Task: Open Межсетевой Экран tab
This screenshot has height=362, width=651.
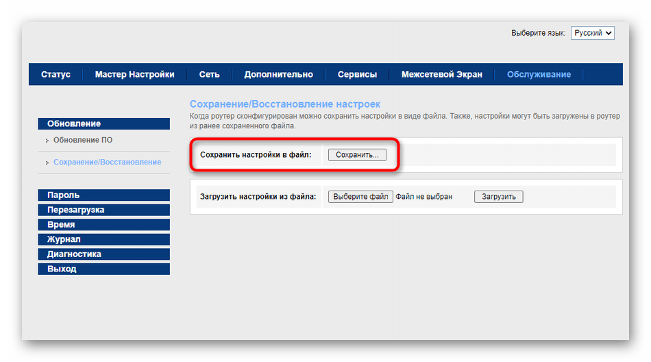Action: coord(441,75)
